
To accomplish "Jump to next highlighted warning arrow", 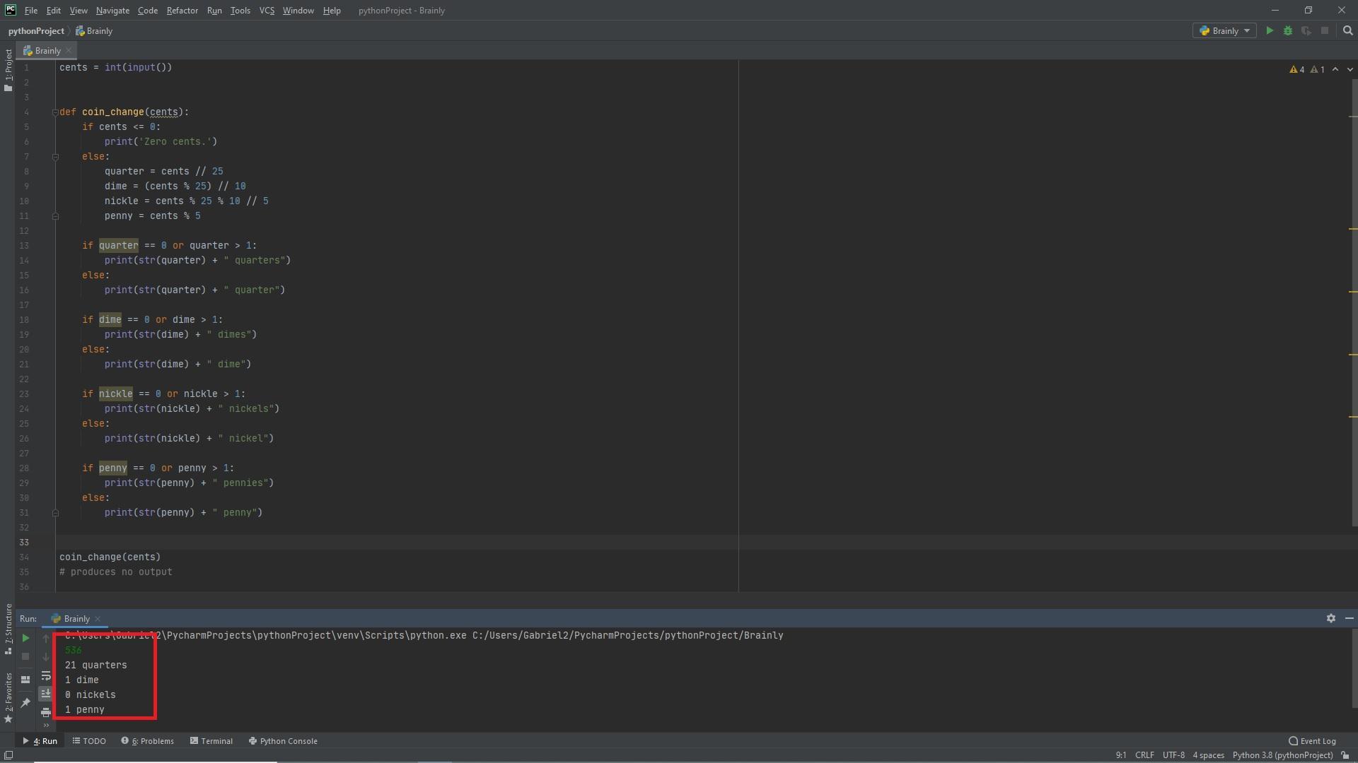I will pyautogui.click(x=1350, y=69).
